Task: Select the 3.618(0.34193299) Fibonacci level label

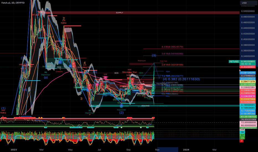Action: coord(172,54)
